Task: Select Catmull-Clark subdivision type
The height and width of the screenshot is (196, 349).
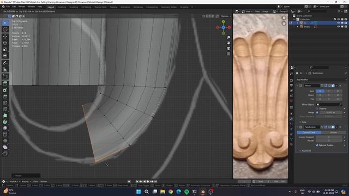Action: [x=309, y=132]
